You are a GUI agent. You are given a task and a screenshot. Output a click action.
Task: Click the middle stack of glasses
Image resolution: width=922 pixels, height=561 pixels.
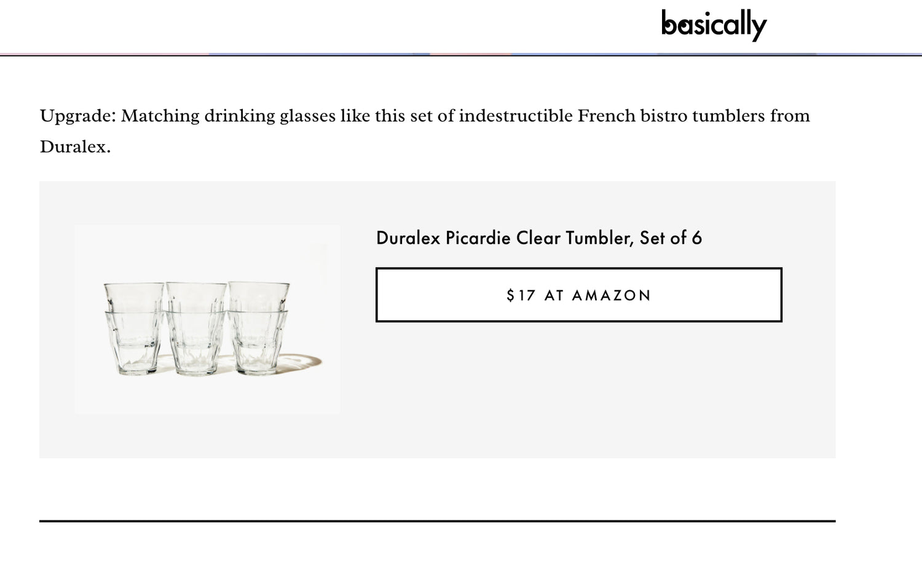196,328
